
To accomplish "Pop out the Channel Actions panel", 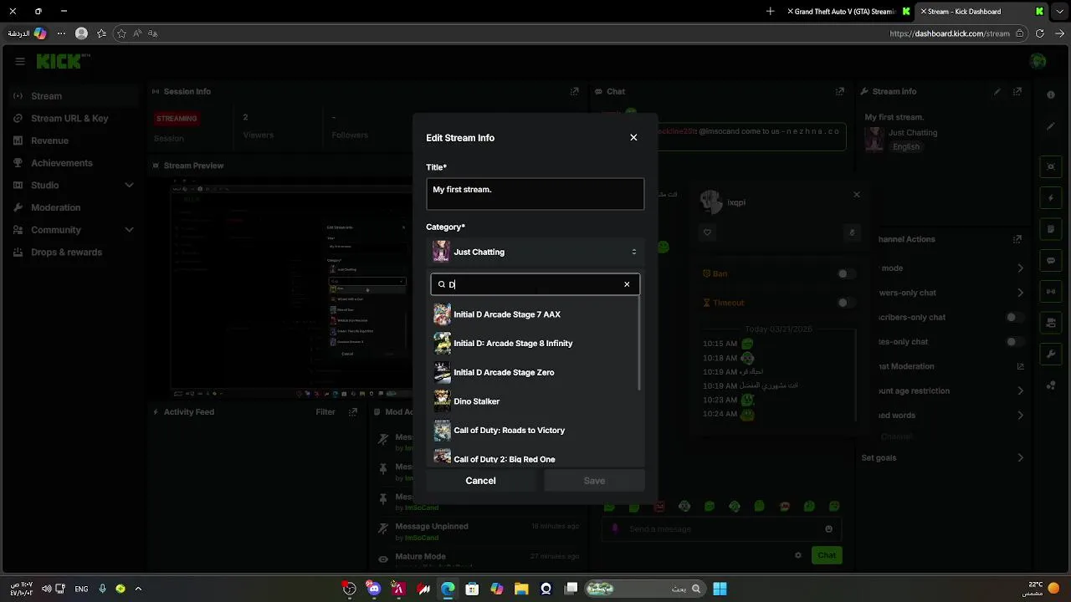I will tap(1017, 239).
